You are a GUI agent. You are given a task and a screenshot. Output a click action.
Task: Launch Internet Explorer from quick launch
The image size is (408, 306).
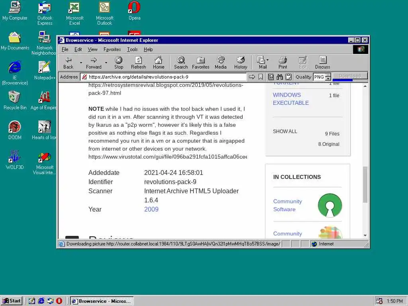41,301
